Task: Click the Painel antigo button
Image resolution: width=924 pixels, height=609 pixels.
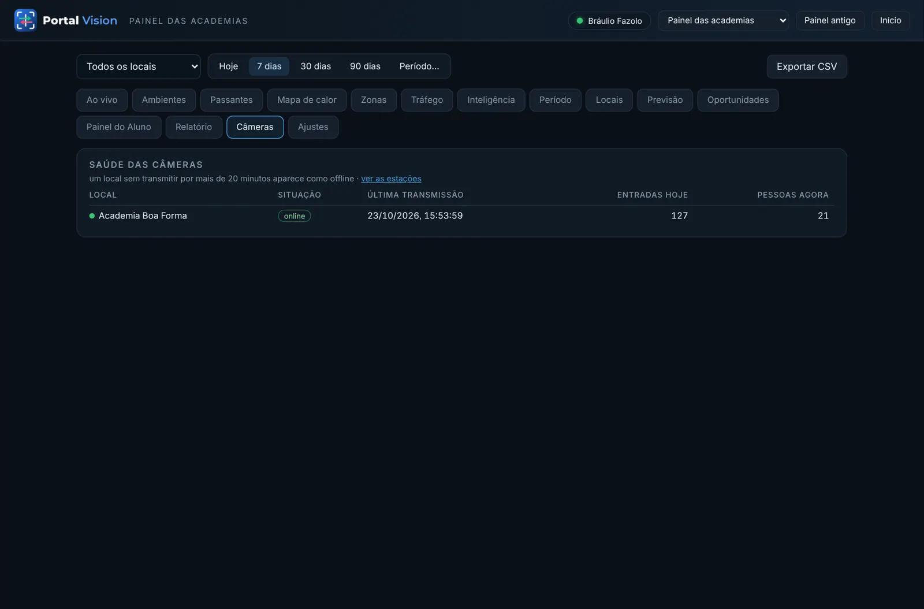Action: pyautogui.click(x=830, y=20)
